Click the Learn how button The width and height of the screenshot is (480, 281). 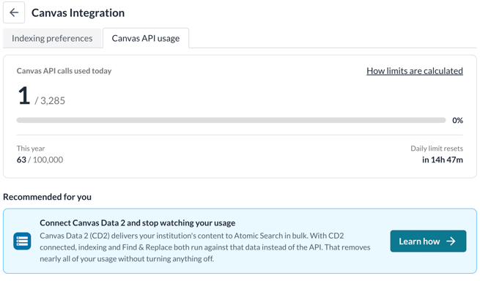click(428, 241)
